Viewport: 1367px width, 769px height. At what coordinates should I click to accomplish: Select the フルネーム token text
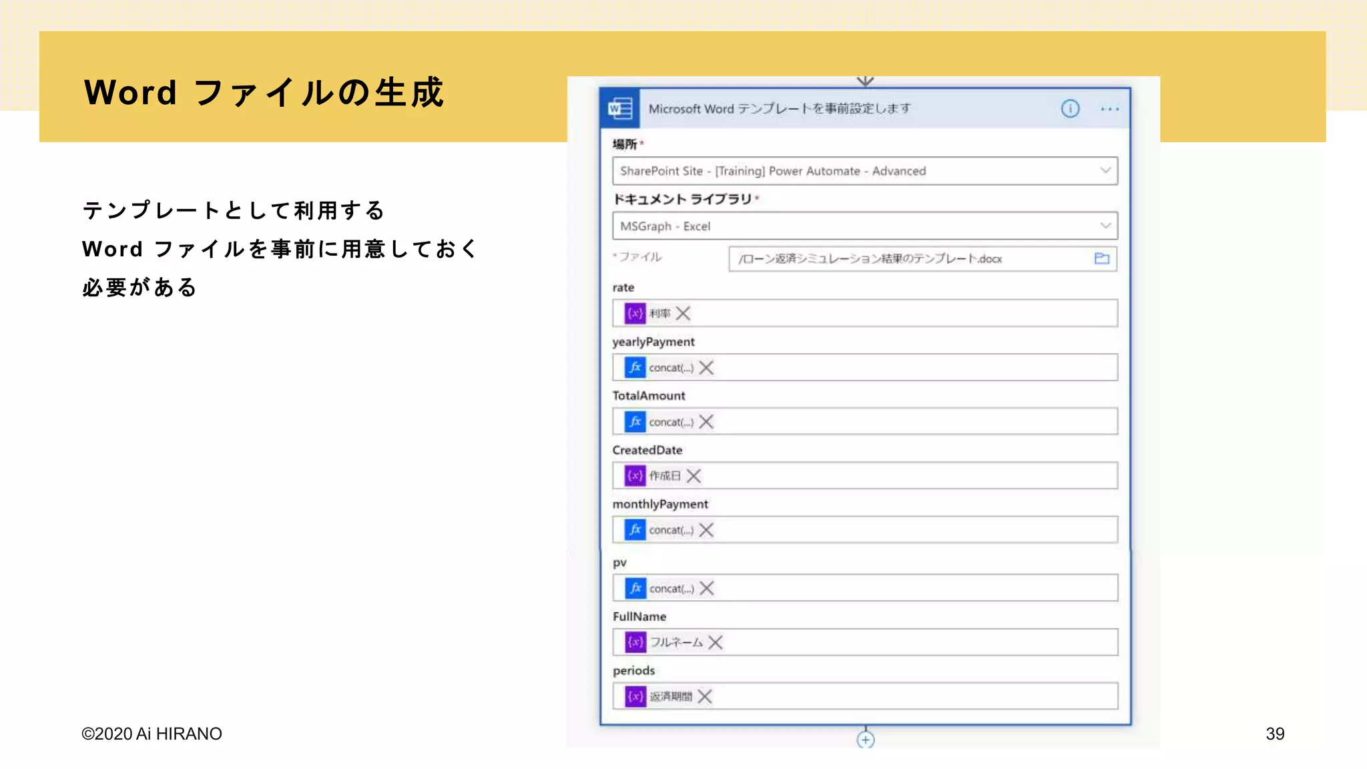(x=676, y=642)
